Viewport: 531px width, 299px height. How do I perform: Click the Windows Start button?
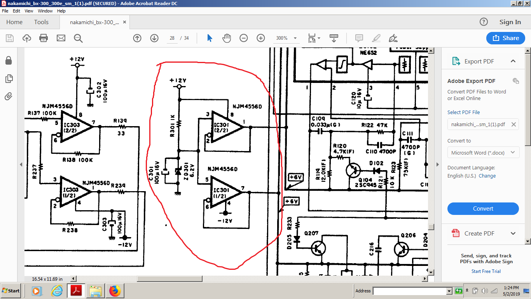tap(11, 291)
